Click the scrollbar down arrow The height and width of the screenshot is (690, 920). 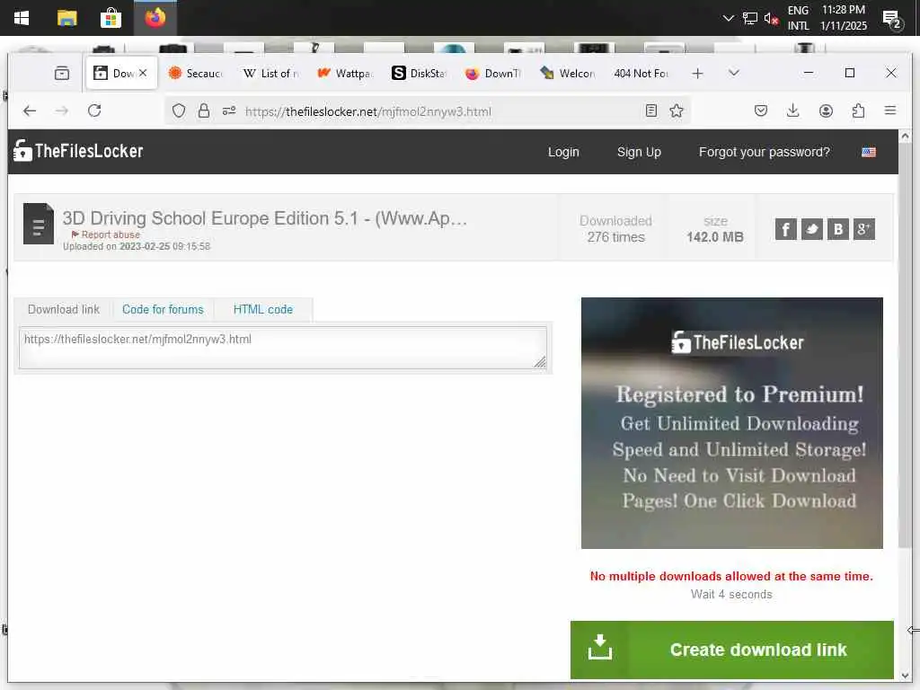click(905, 676)
